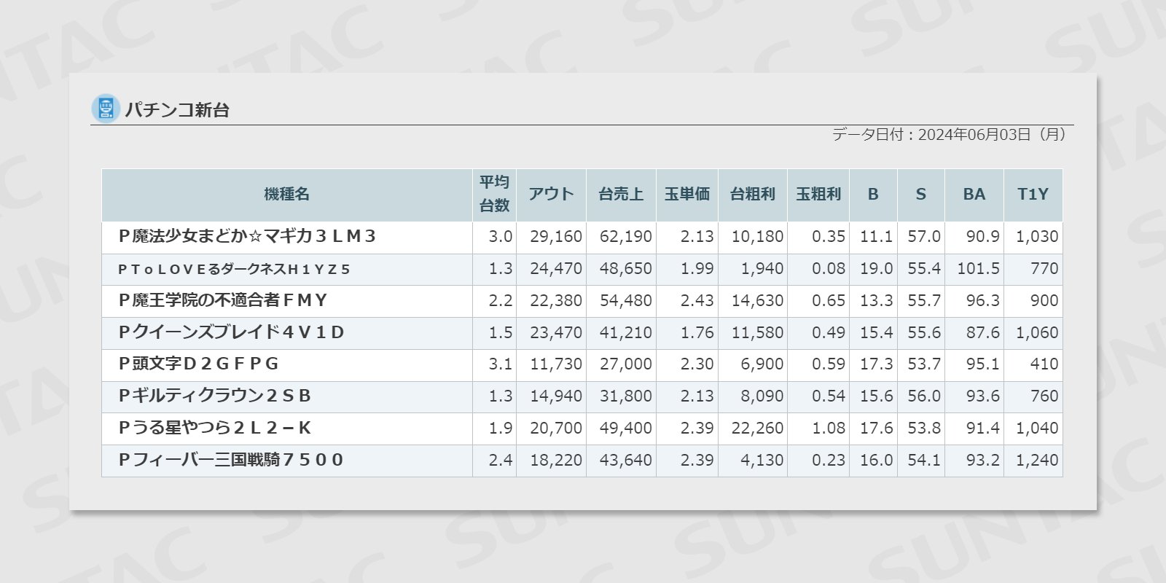Select the ＰクイーンズブレイドＤ４Ｖ１Ｄ row name

tap(231, 332)
